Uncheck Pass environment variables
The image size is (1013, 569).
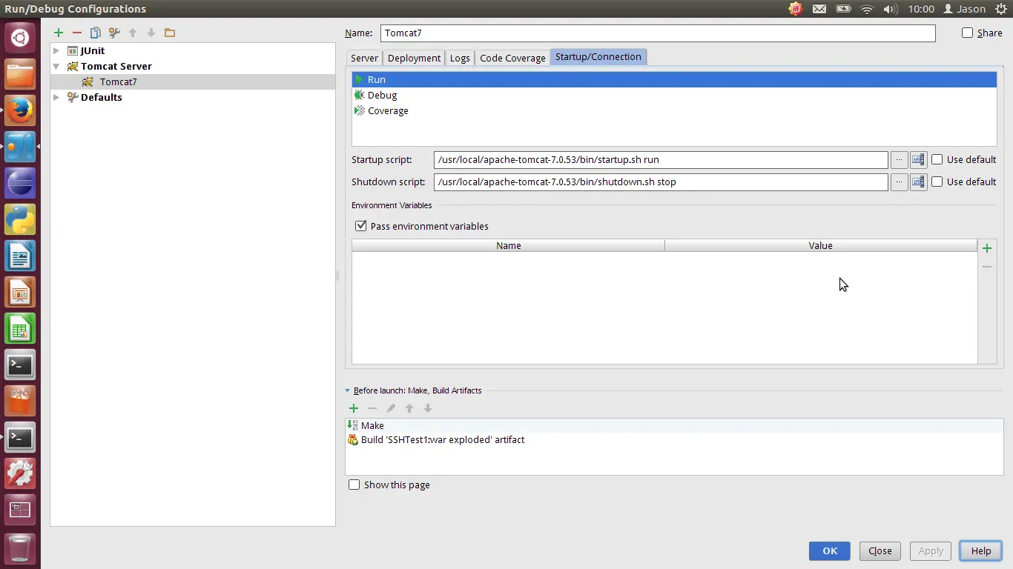(361, 226)
